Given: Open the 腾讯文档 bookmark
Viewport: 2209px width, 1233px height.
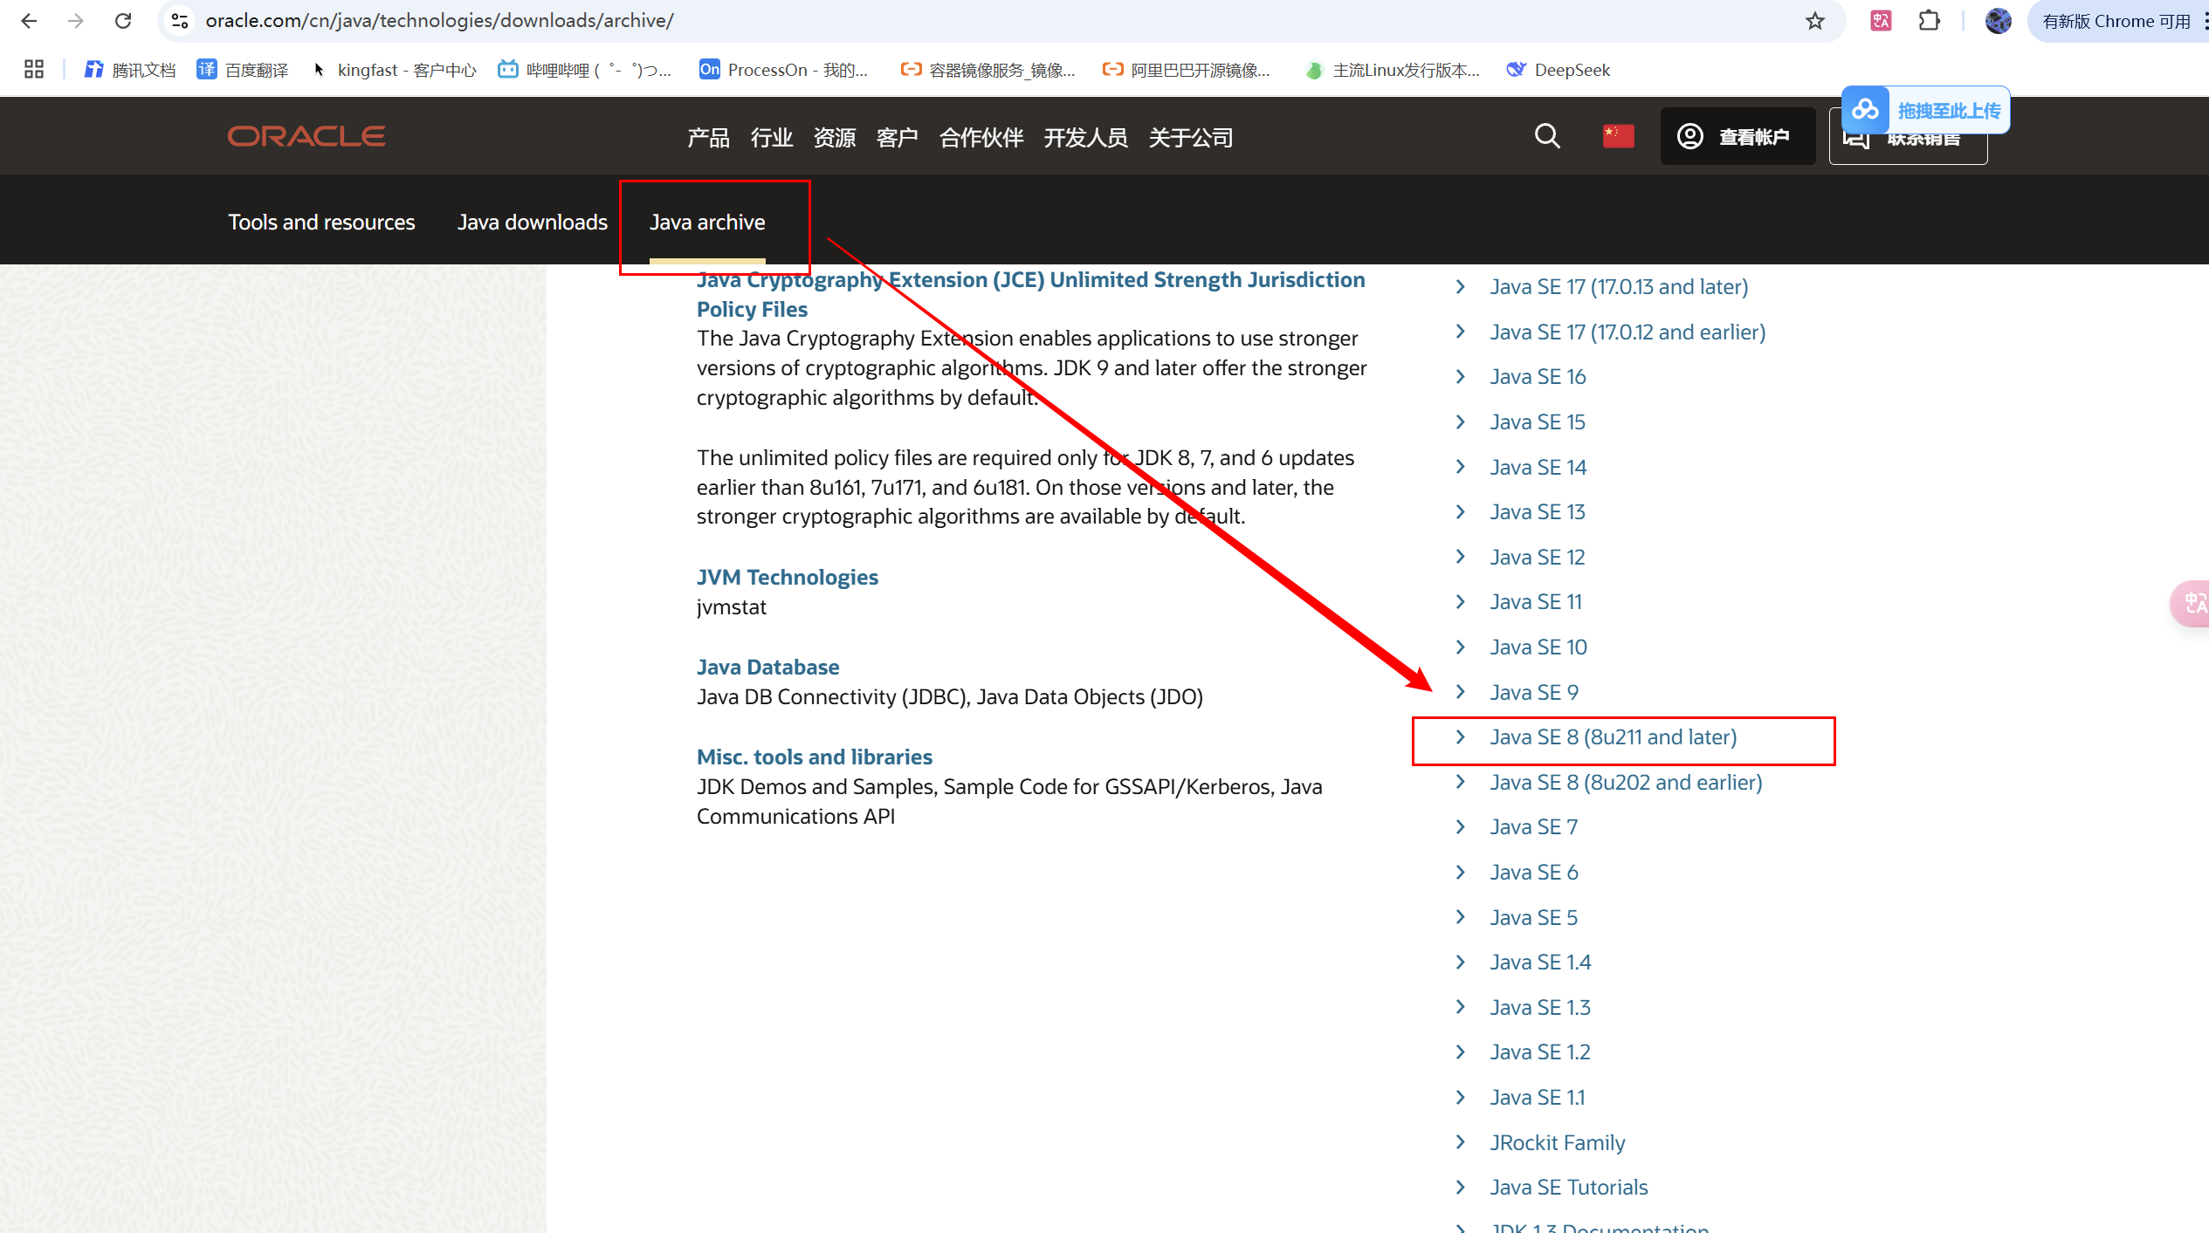Looking at the screenshot, I should 129,70.
